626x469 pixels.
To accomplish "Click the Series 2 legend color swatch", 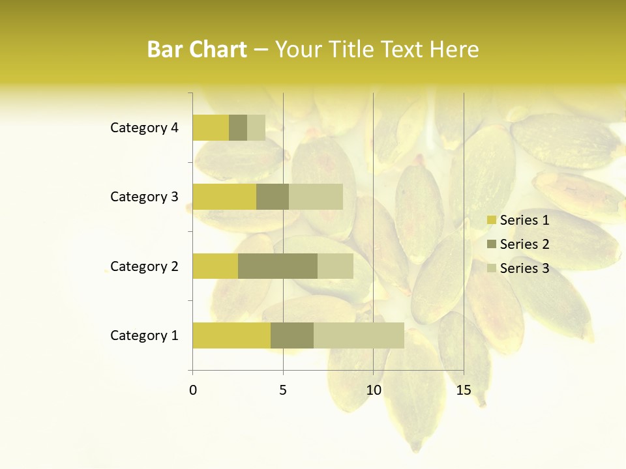I will pos(492,244).
